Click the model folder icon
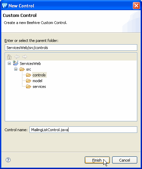The width and height of the screenshot is (142, 169). pyautogui.click(x=28, y=81)
